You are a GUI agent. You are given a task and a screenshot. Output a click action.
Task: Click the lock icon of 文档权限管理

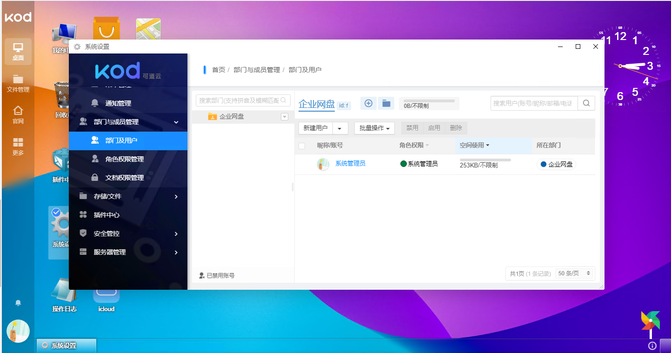pos(95,178)
